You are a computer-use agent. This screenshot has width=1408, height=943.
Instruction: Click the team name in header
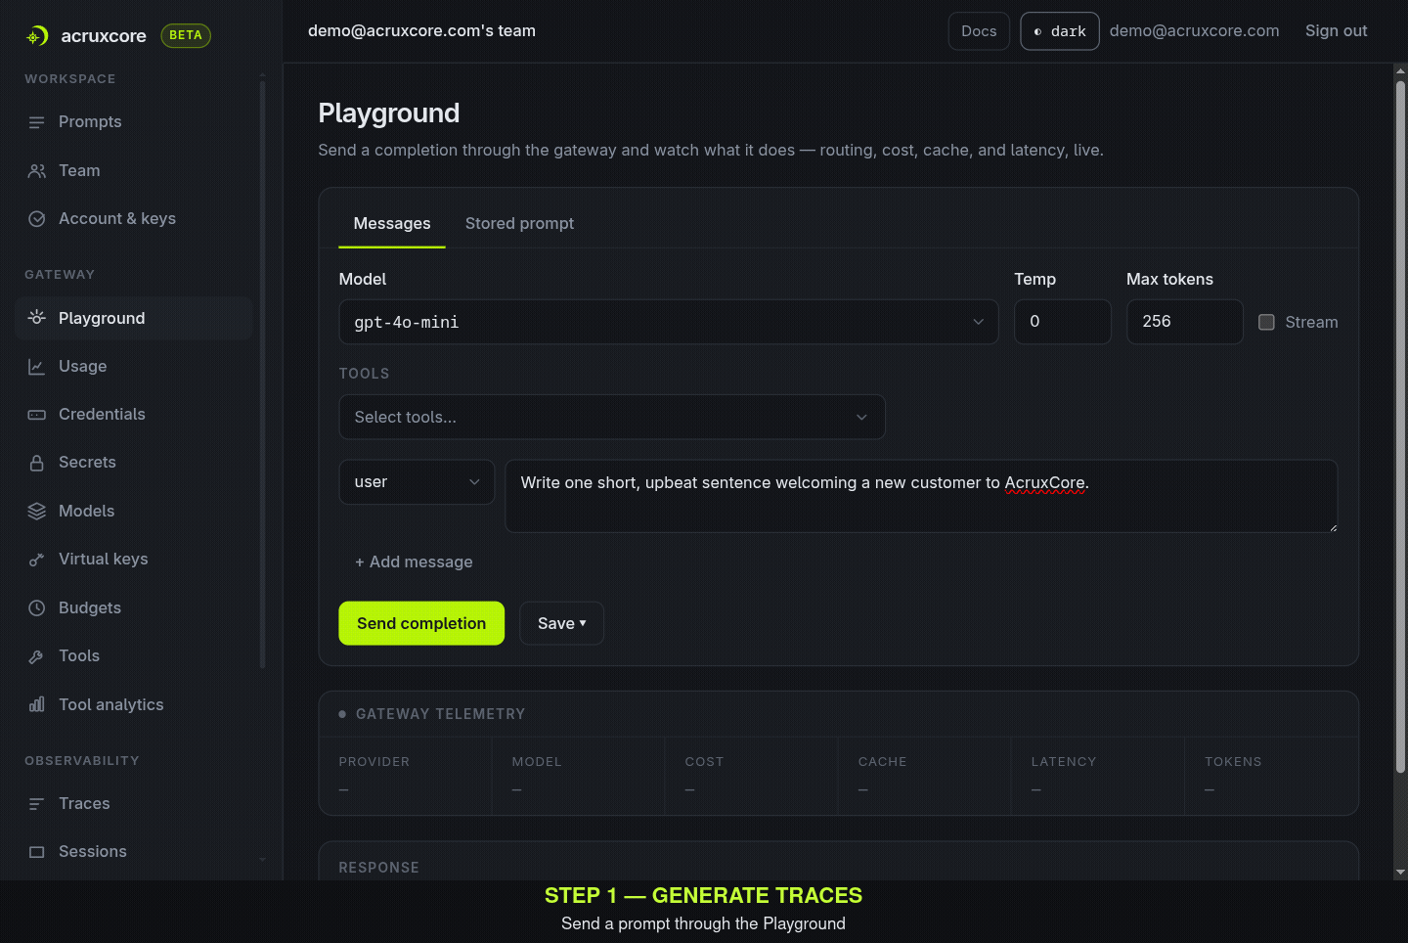click(x=421, y=31)
